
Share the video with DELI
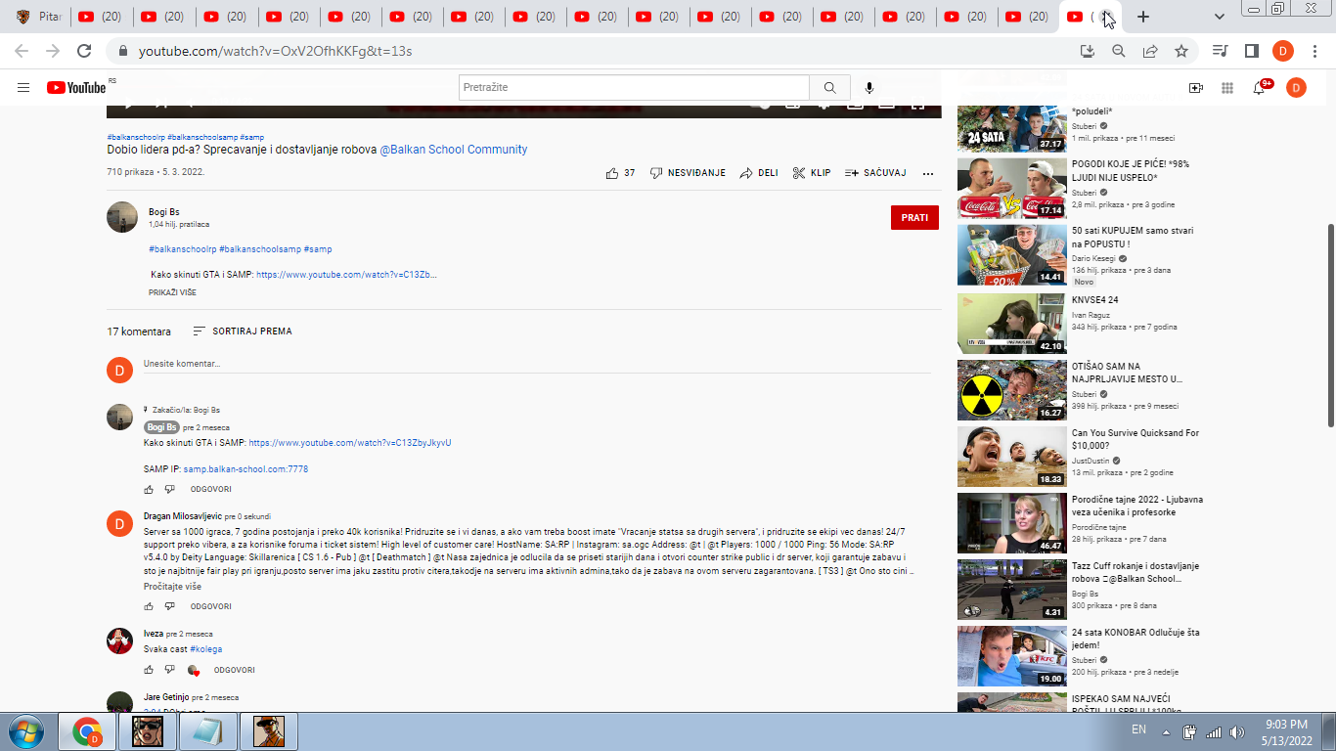(x=759, y=173)
